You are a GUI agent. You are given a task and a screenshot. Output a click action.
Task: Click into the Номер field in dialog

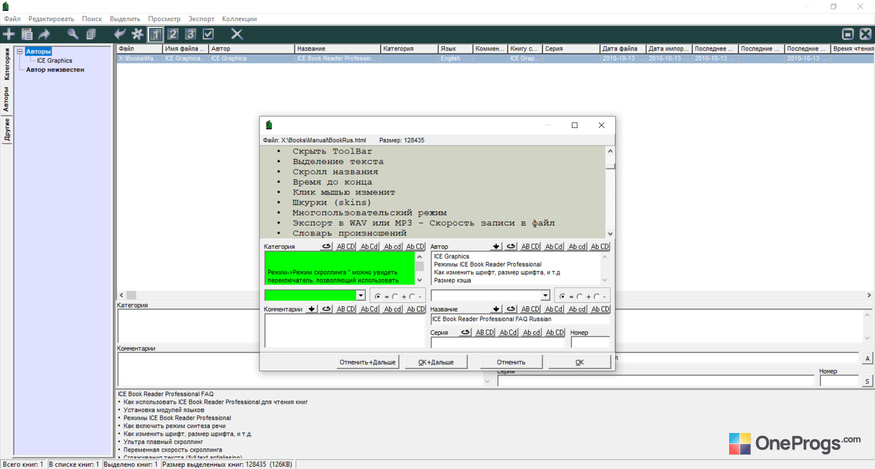tap(590, 342)
